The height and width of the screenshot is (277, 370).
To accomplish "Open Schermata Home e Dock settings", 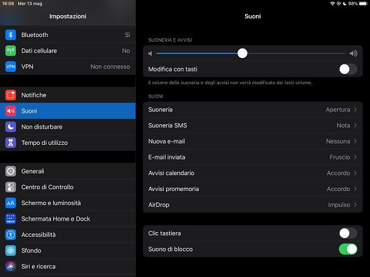I will click(68, 219).
